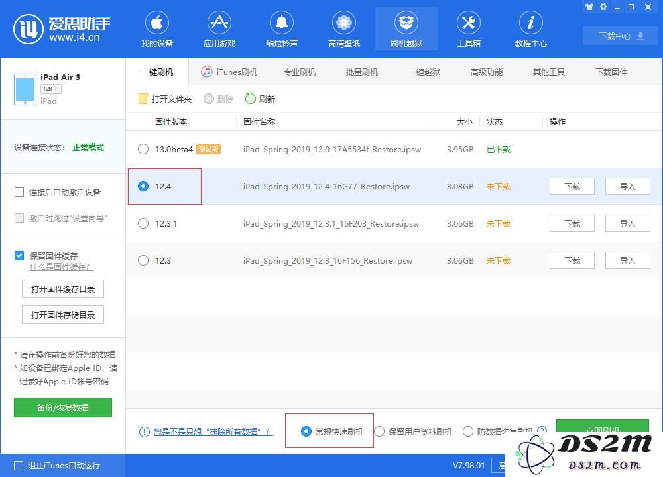Click the 刷新 refresh icon
The image size is (663, 477).
tap(251, 99)
